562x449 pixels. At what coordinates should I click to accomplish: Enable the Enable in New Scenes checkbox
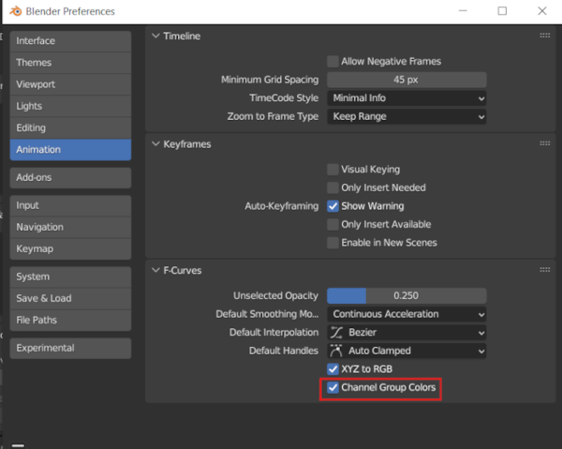click(333, 243)
